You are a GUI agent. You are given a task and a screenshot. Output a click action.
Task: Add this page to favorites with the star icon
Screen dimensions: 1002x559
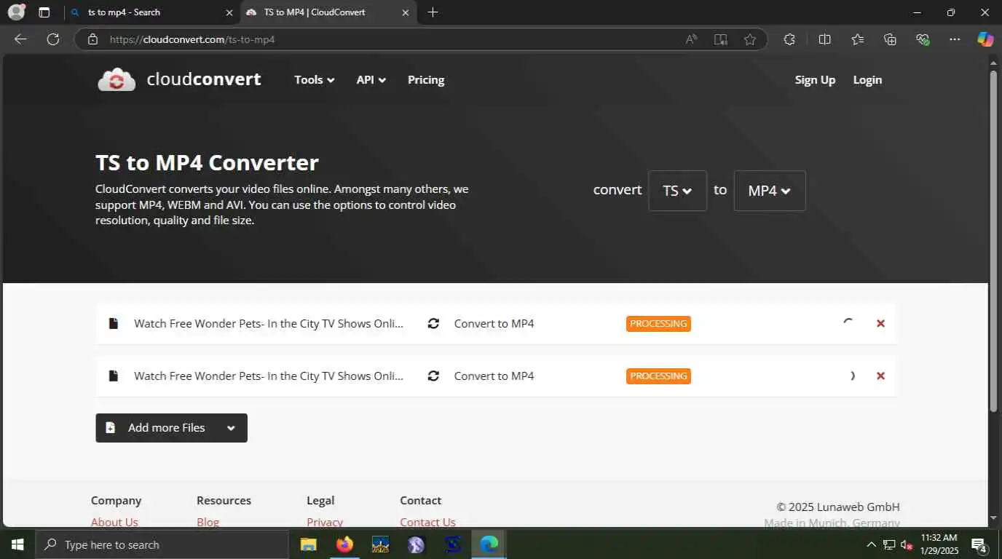click(749, 39)
